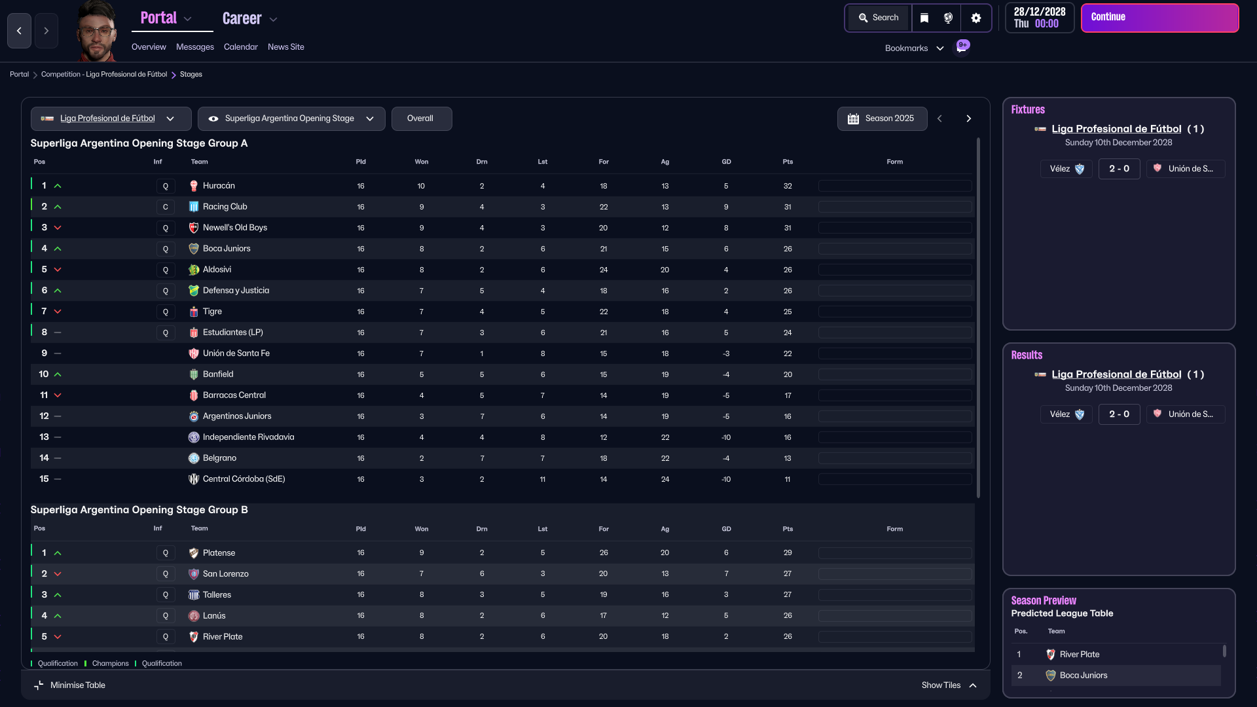Go forward with the right arrow button
The image size is (1257, 707).
pyautogui.click(x=46, y=31)
